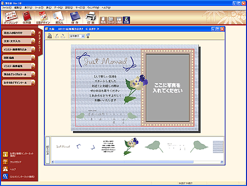The height and width of the screenshot is (186, 247).
Task: Click the part strip scroll left arrow
Action: (53, 162)
